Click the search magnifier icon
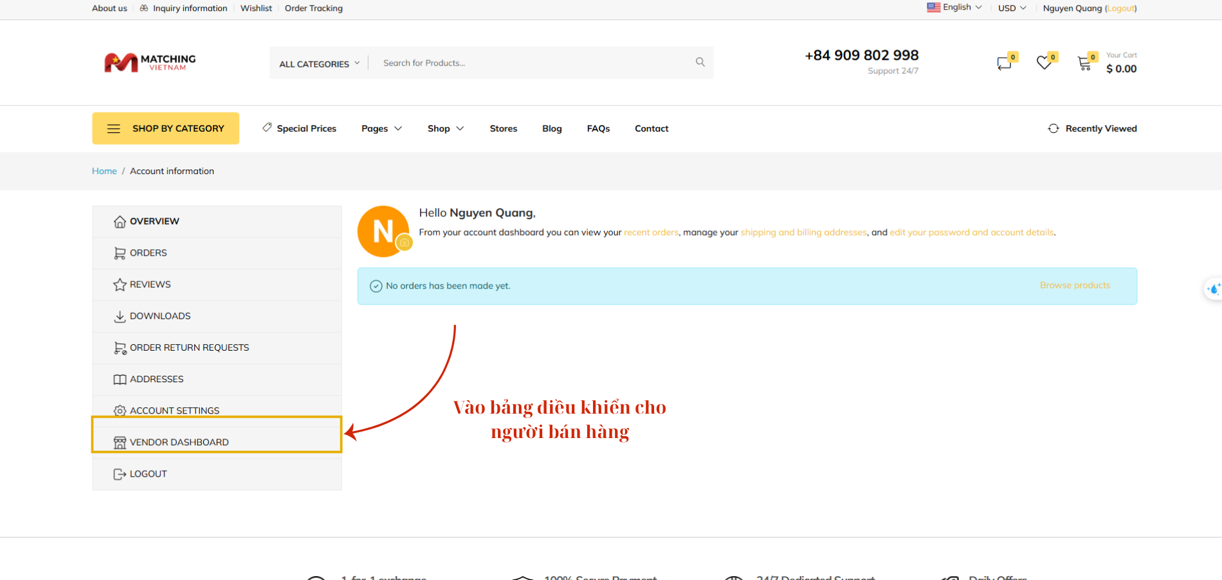This screenshot has width=1222, height=580. pyautogui.click(x=700, y=62)
